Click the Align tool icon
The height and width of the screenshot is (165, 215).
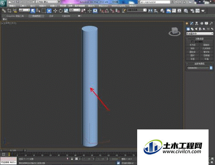pos(156,11)
